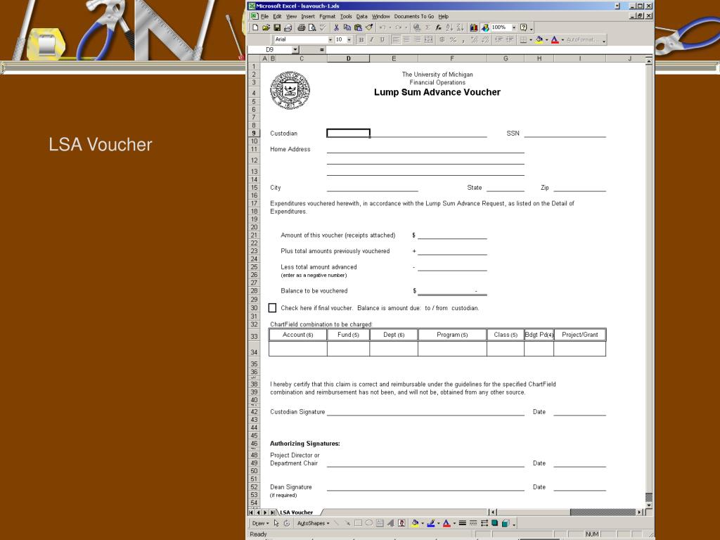This screenshot has height=540, width=720.
Task: Toggle align left
Action: (x=396, y=40)
